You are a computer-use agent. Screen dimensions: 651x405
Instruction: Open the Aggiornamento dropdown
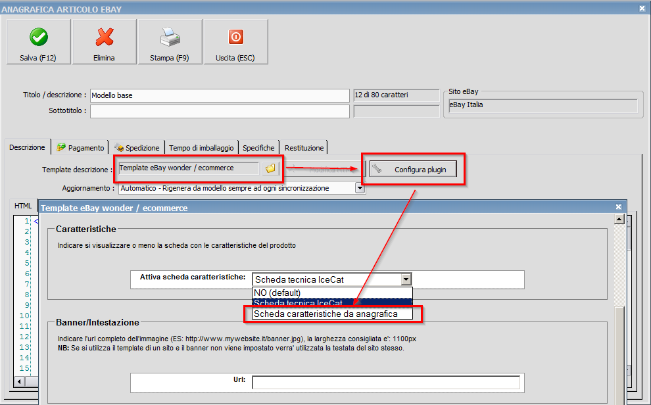(x=358, y=188)
